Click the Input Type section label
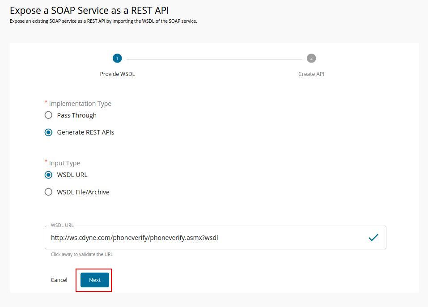The width and height of the screenshot is (428, 307). click(64, 163)
